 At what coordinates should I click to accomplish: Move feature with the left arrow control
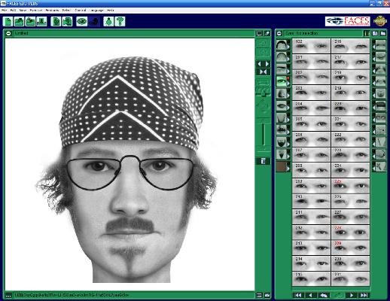[x=259, y=64]
